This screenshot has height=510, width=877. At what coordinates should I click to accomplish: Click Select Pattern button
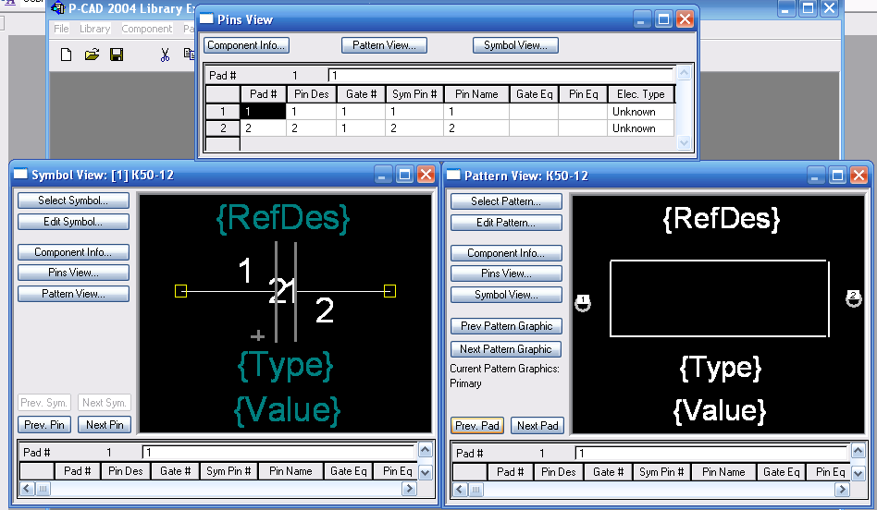pos(506,201)
